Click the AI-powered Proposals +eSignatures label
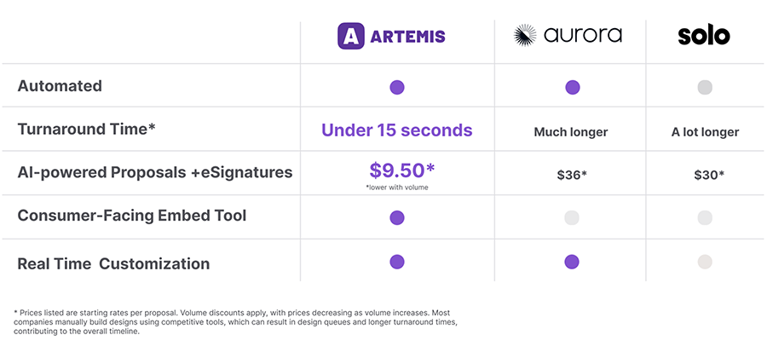 pyautogui.click(x=155, y=173)
